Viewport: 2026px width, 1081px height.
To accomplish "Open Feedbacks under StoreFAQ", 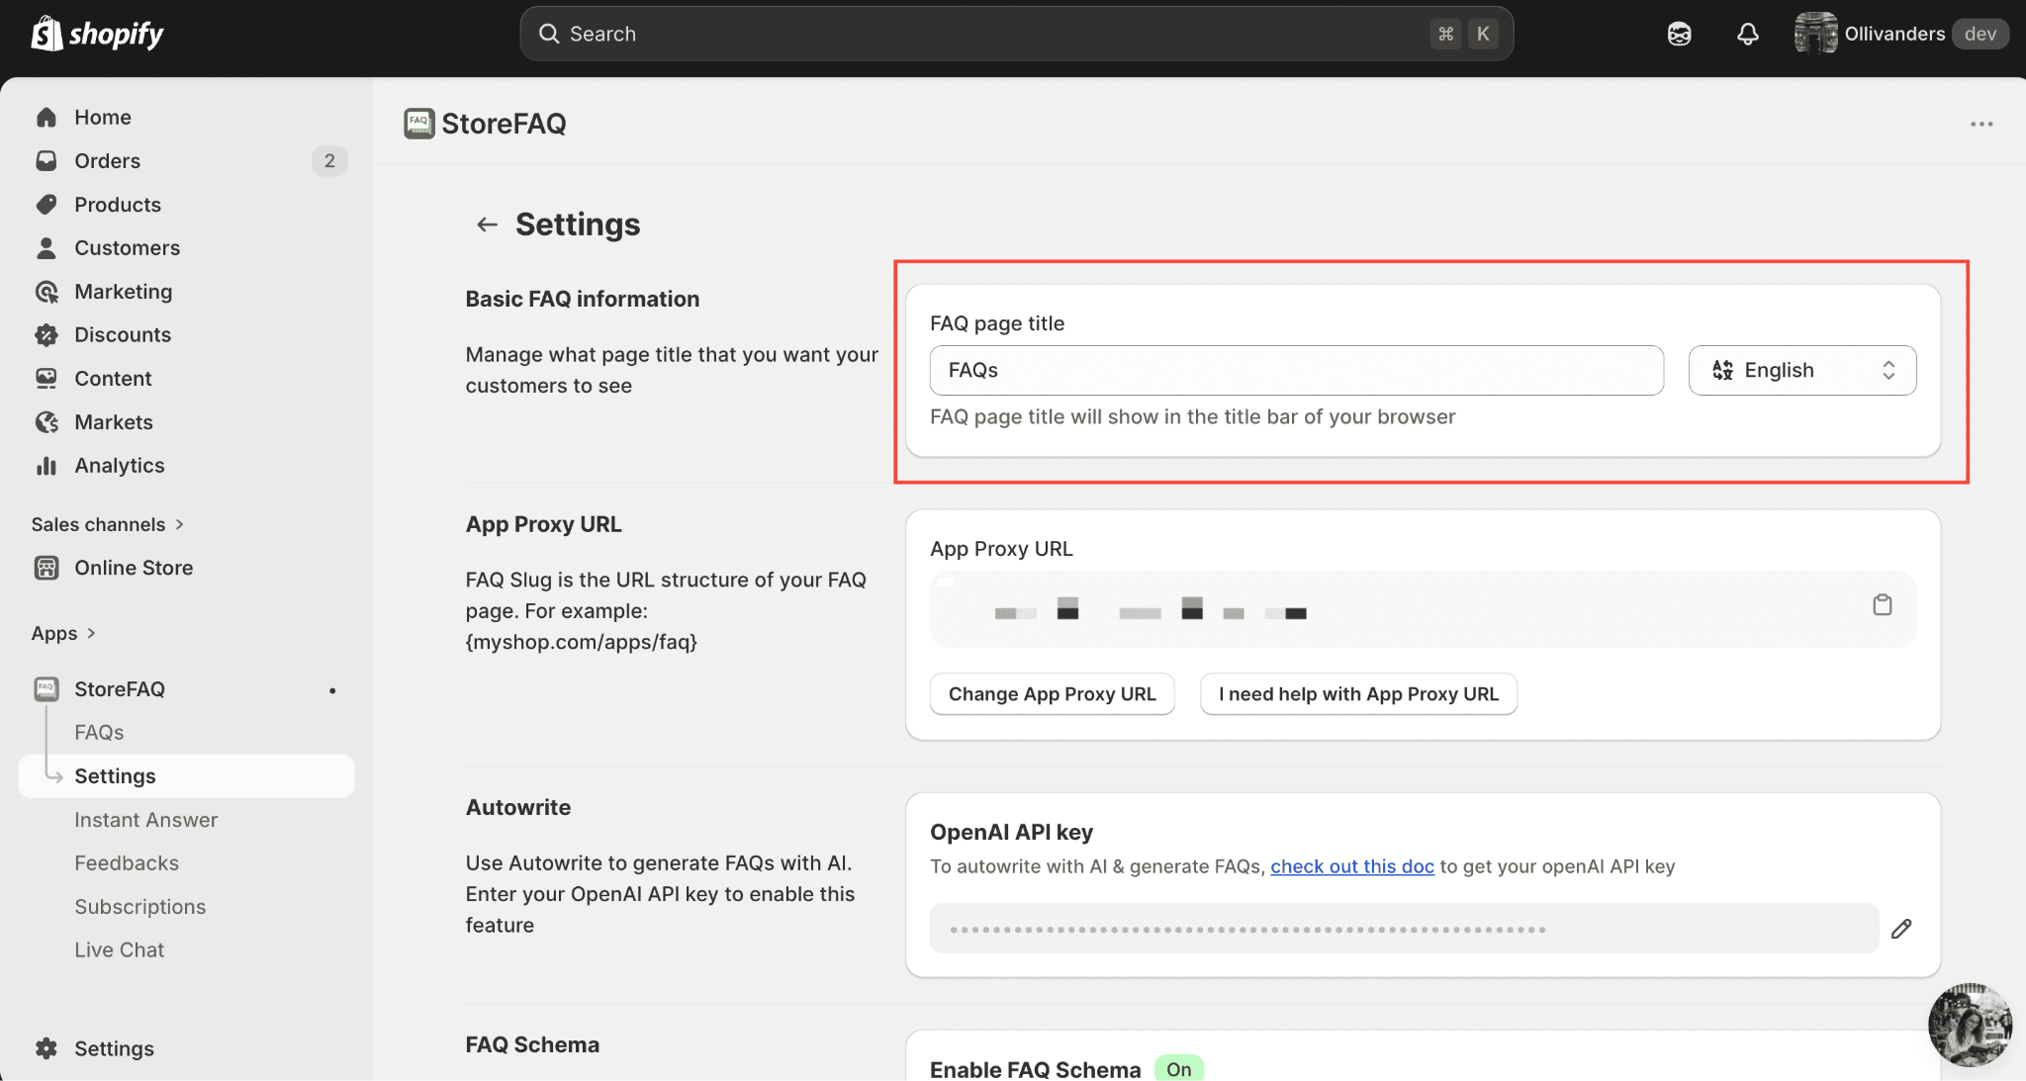I will tap(127, 862).
